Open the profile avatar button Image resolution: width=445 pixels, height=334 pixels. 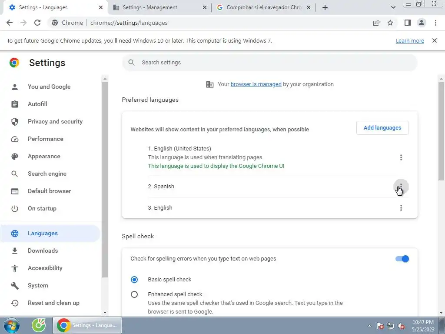[422, 23]
